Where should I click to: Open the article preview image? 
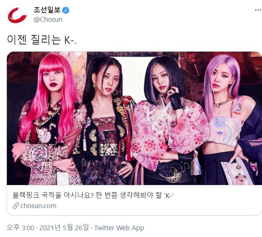click(134, 118)
